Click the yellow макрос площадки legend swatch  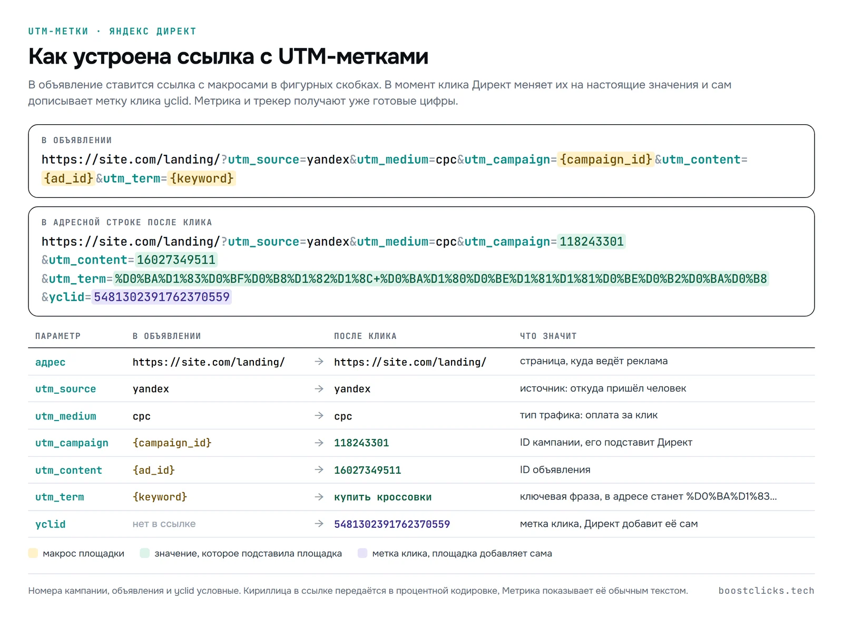point(33,553)
